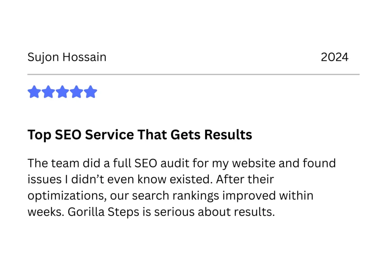The width and height of the screenshot is (387, 274).
Task: Choose the fourth blue rating star
Action: 76,92
